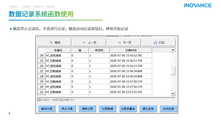Viewport: 221px width, 124px height.
Task: Click the 查找 search button
Action: tap(54, 43)
